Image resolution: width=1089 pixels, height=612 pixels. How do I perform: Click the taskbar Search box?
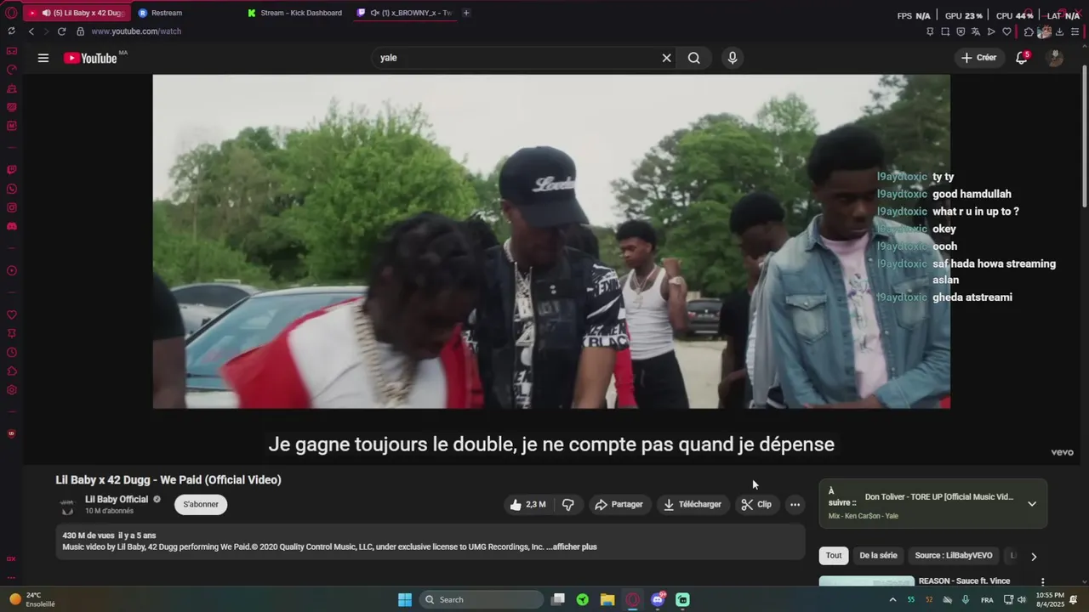pyautogui.click(x=482, y=599)
